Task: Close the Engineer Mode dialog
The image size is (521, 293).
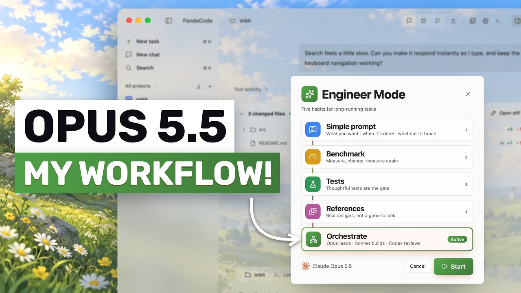Action: click(468, 94)
